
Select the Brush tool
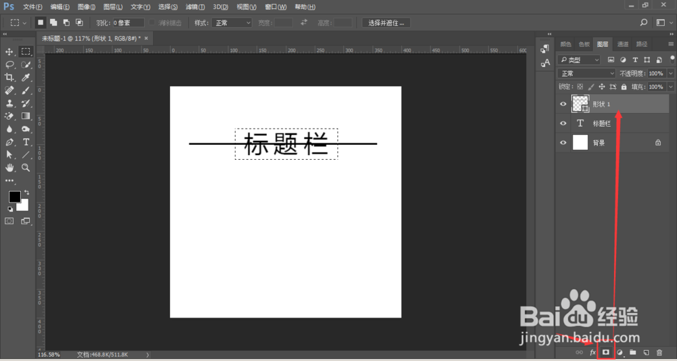coord(26,90)
